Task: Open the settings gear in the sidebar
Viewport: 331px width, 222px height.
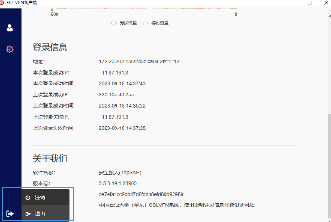Action: tap(9, 49)
